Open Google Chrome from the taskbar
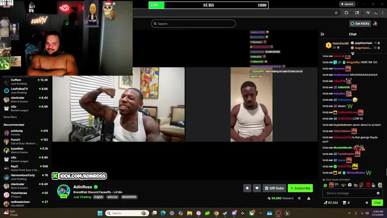387x218 pixels. [216, 213]
